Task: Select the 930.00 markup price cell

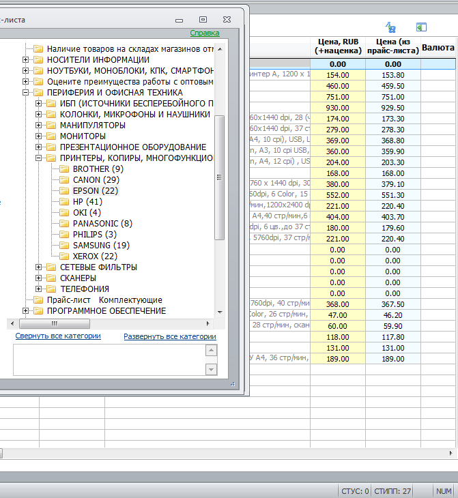Action: [338, 108]
